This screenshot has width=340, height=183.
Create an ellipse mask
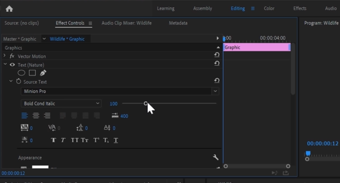click(22, 73)
